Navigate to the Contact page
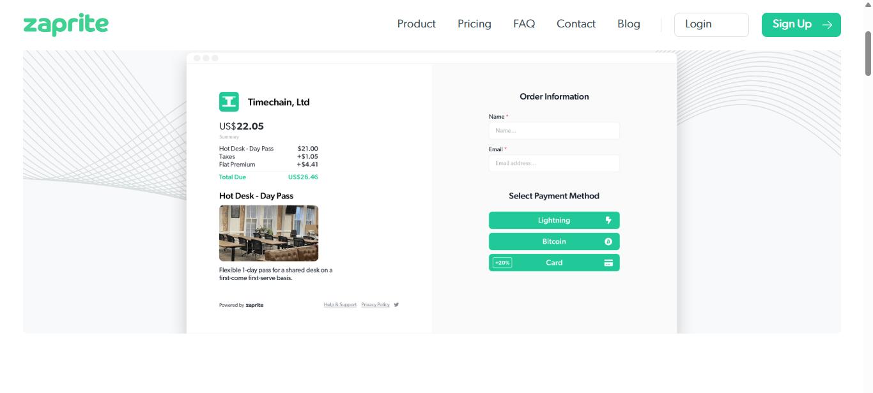 pos(576,24)
